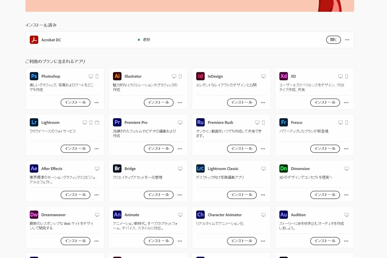Click the 最新 status text
Screen dimensions: 387x258
click(x=147, y=40)
